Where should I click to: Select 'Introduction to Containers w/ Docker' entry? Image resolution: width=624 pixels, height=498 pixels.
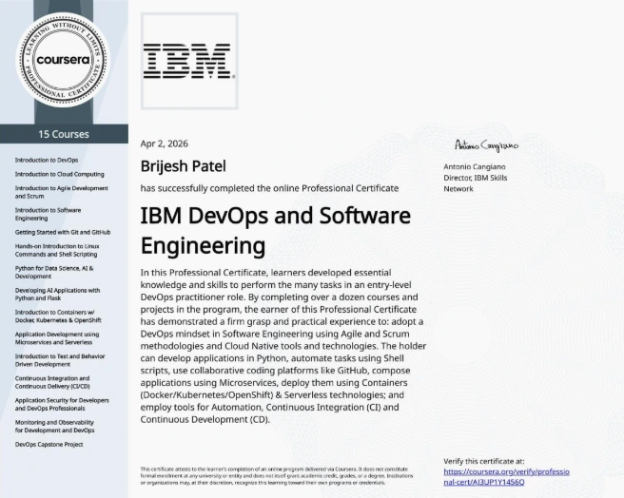click(58, 316)
